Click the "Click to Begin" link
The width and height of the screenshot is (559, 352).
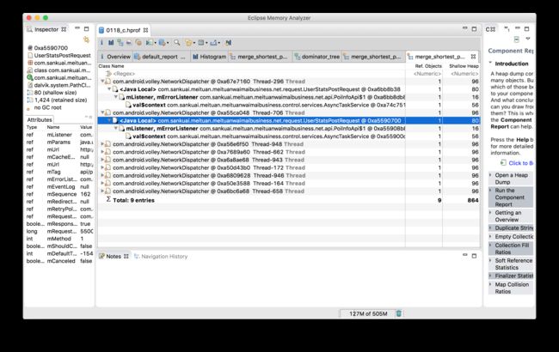coord(521,163)
